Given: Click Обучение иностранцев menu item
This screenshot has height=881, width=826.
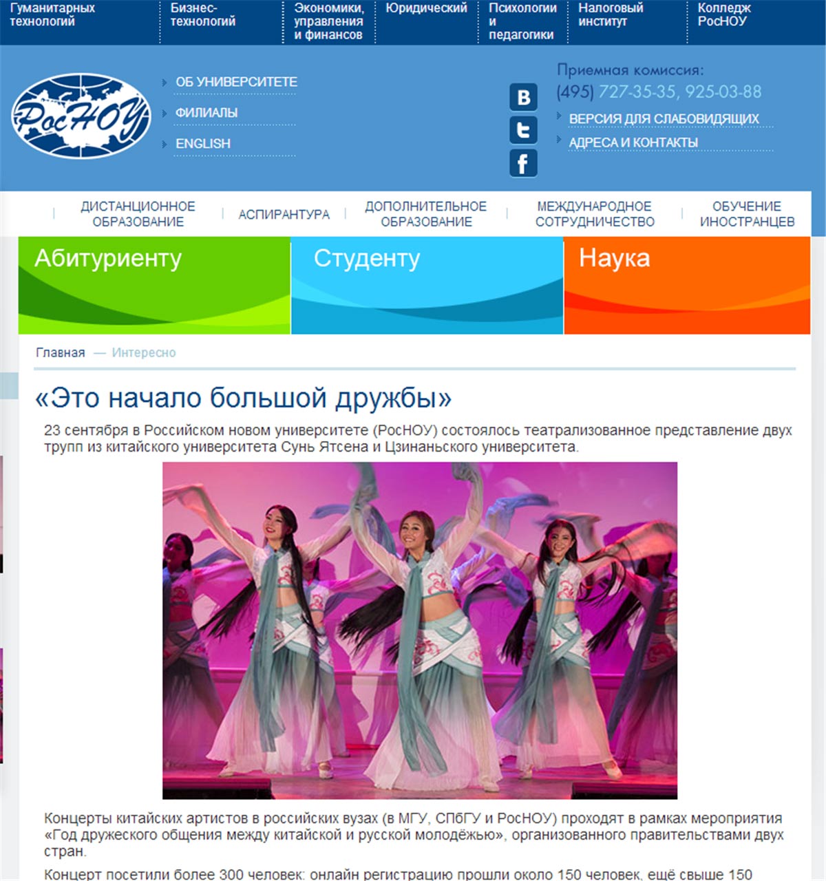Looking at the screenshot, I should [x=747, y=214].
